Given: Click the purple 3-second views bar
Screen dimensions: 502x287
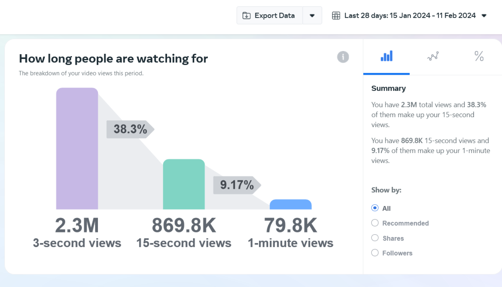Looking at the screenshot, I should (77, 149).
